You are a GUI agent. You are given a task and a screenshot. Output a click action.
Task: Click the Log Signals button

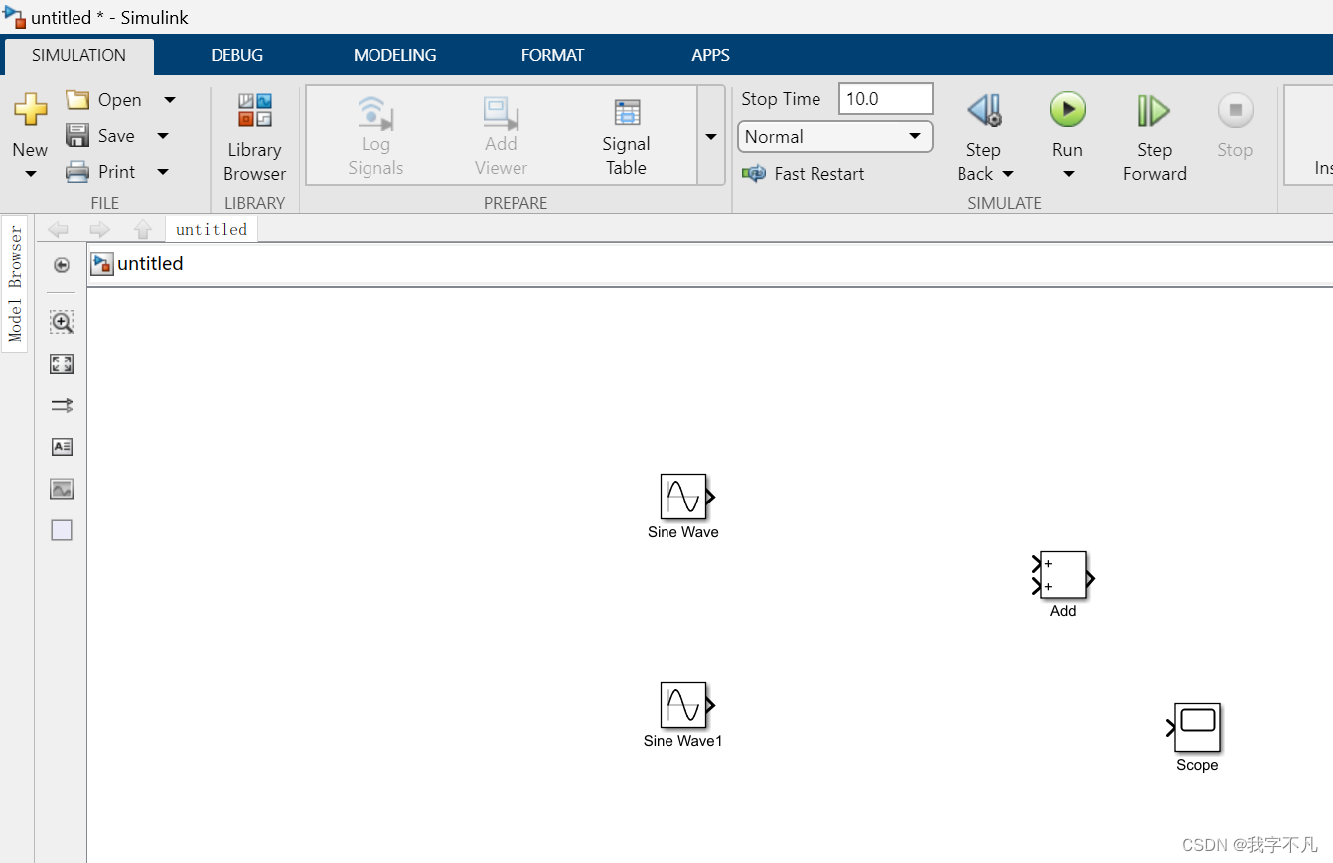coord(375,137)
